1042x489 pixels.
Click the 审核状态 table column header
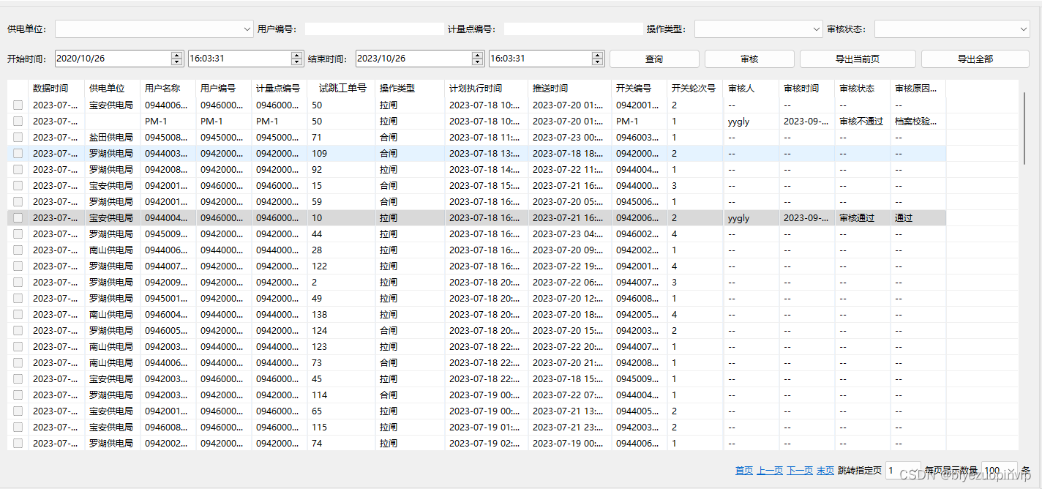pyautogui.click(x=863, y=88)
